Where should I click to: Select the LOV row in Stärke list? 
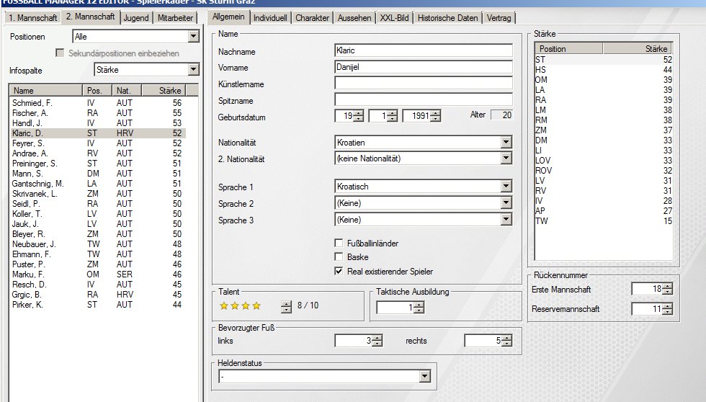click(604, 160)
